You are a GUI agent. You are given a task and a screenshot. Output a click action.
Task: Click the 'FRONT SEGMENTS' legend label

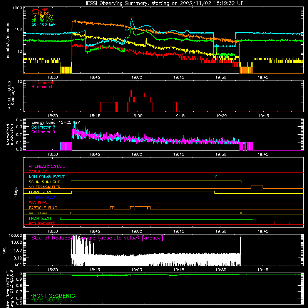tap(53, 296)
